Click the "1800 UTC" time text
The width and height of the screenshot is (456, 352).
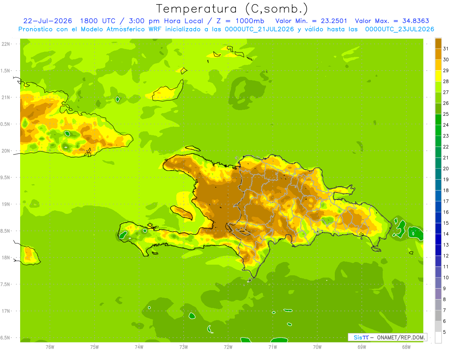pos(98,21)
